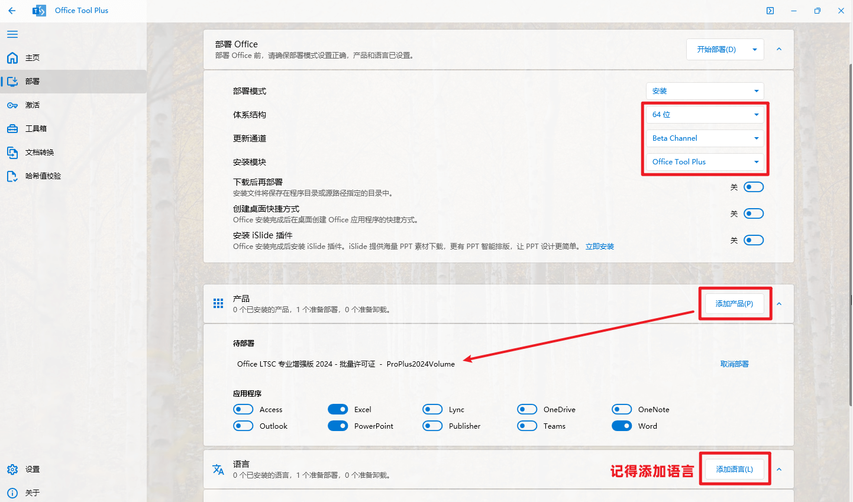This screenshot has width=853, height=502.
Task: Open the 安装模块 Office Tool Plus dropdown
Action: 705,161
